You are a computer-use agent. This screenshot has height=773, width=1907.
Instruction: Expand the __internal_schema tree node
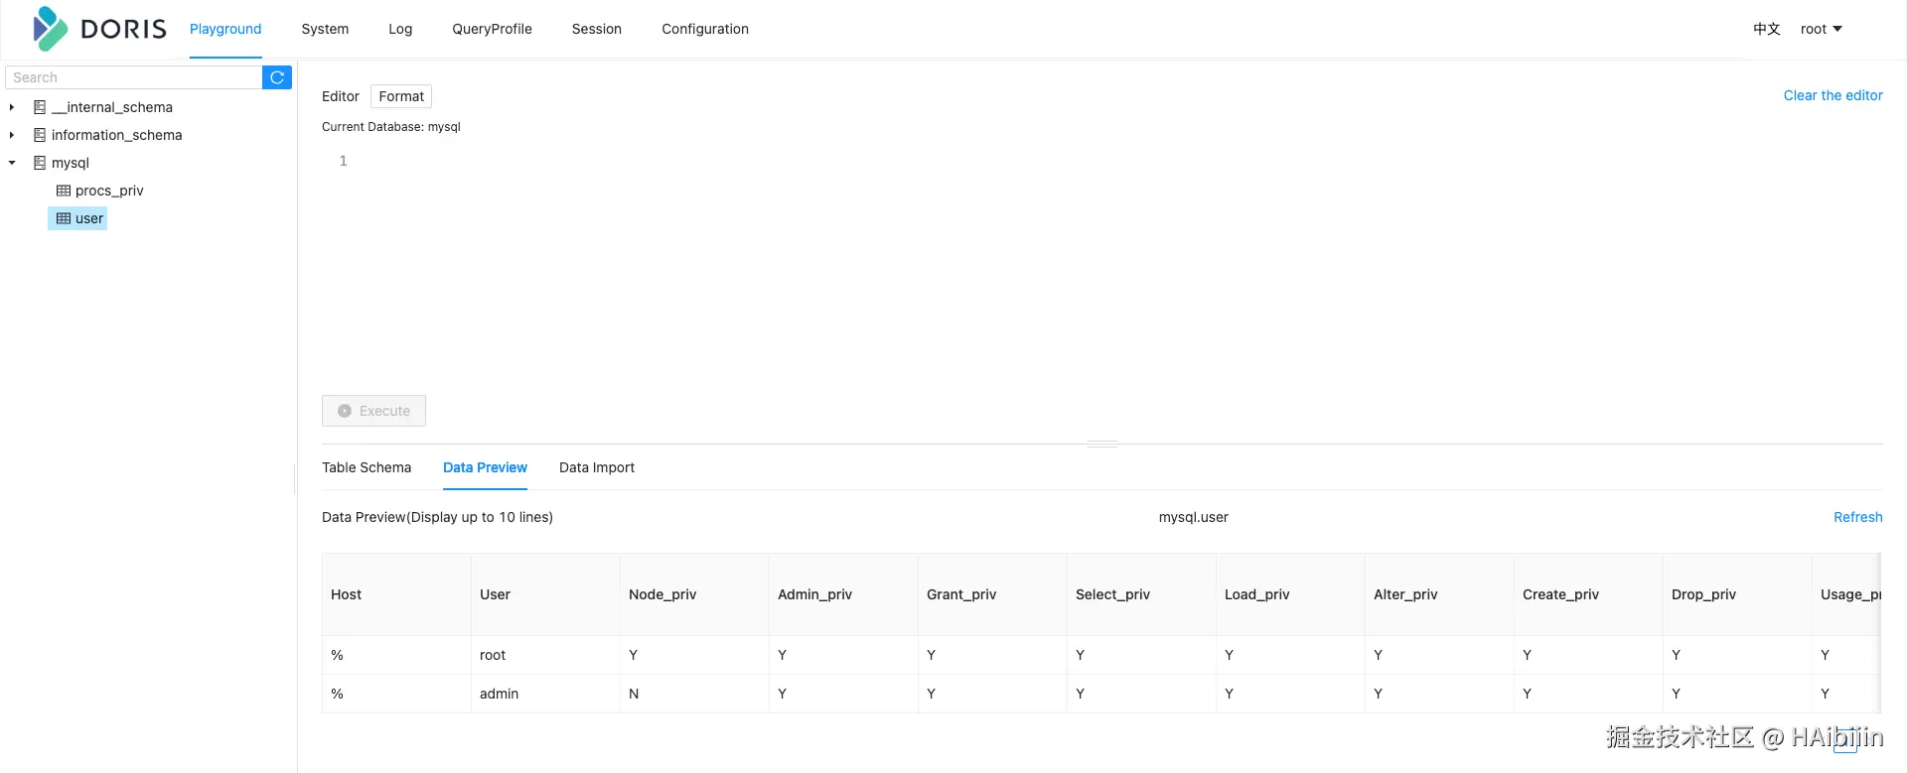[x=12, y=107]
